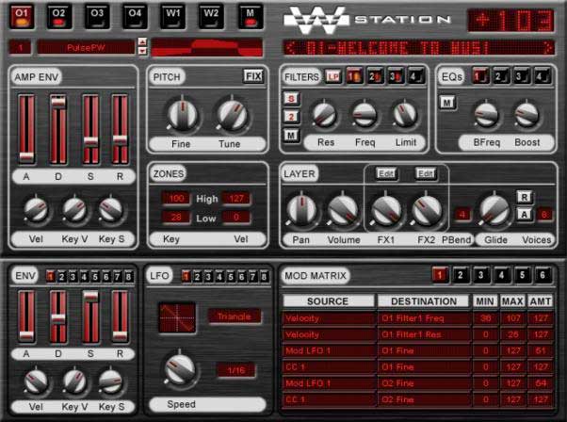Click the filter Freq knob
This screenshot has height=422, width=567.
tap(364, 115)
